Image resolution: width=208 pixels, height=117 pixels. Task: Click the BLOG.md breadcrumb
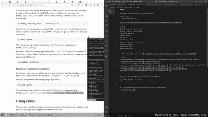tap(128, 7)
